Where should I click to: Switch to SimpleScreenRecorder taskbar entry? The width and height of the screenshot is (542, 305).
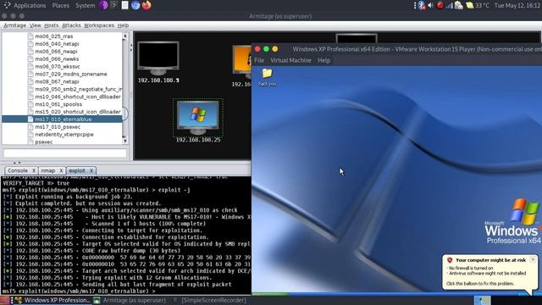coord(209,300)
